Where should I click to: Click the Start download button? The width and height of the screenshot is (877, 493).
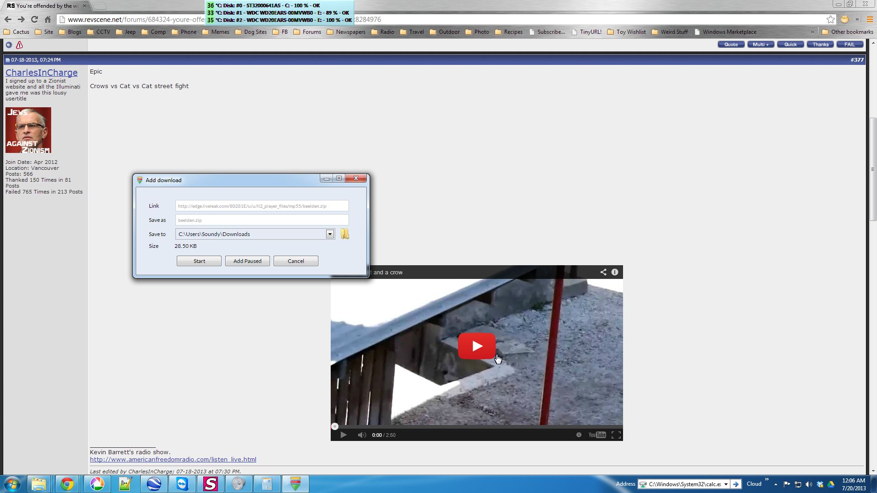pos(199,261)
